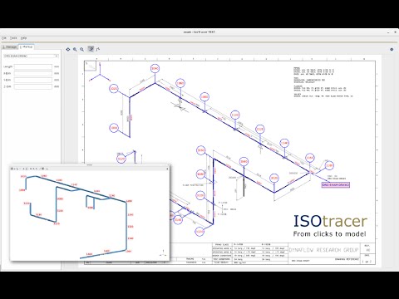Select the pipe route trace tool
Screen dimensions: 399x299
pyautogui.click(x=97, y=49)
